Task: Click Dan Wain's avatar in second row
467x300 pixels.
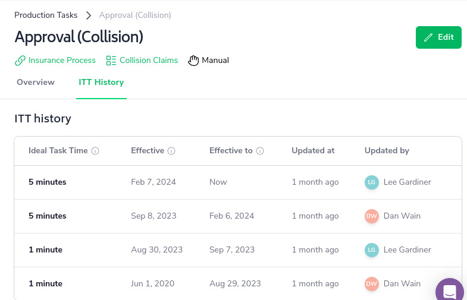Action: pos(371,216)
